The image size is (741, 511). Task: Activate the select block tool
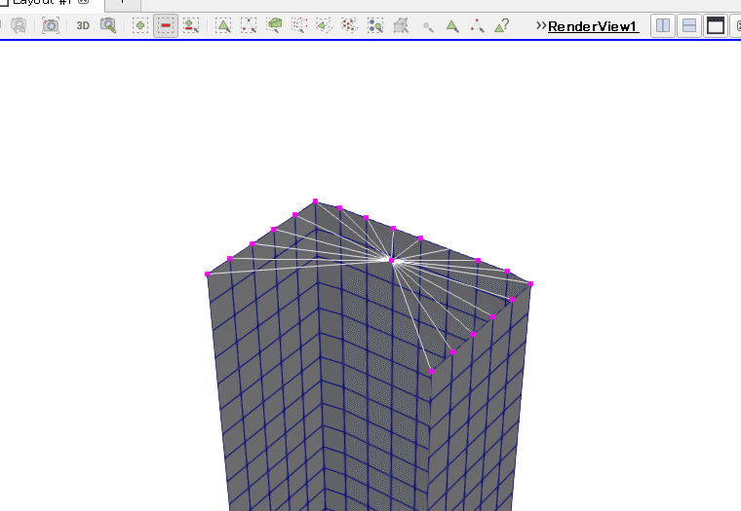click(x=375, y=25)
